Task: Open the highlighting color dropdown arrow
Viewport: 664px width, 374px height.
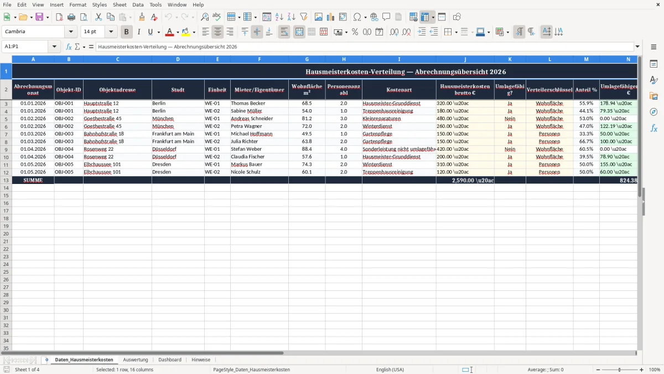Action: (x=194, y=32)
